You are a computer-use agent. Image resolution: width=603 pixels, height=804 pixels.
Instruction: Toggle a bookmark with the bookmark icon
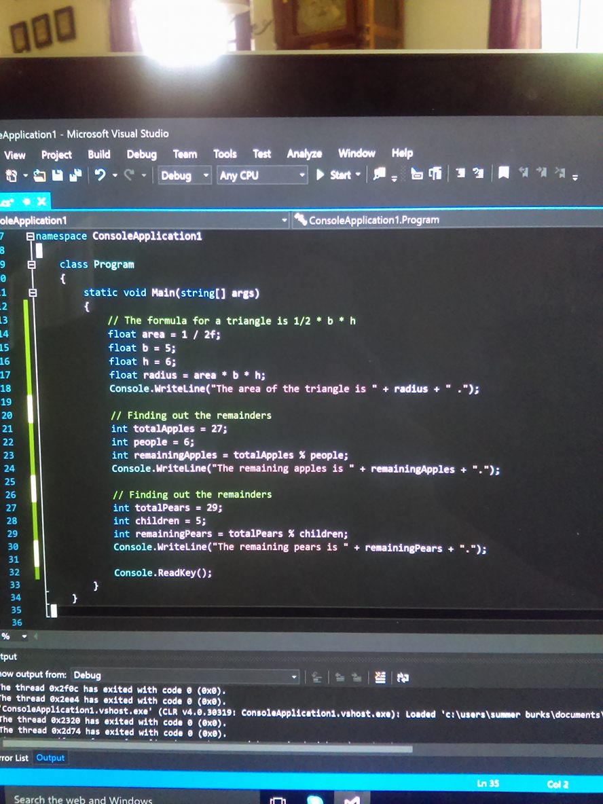504,173
